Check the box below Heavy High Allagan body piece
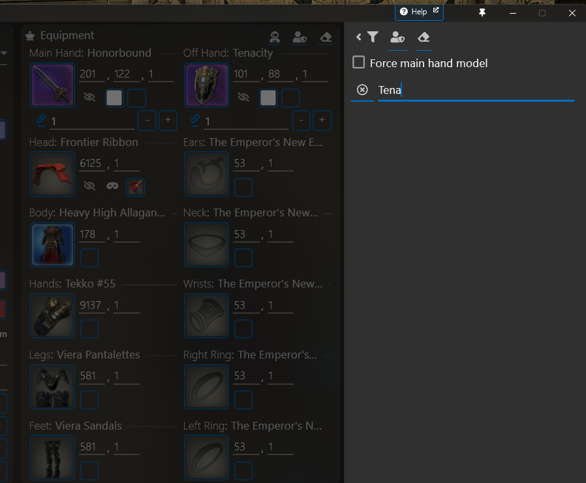This screenshot has width=586, height=483. click(x=89, y=258)
